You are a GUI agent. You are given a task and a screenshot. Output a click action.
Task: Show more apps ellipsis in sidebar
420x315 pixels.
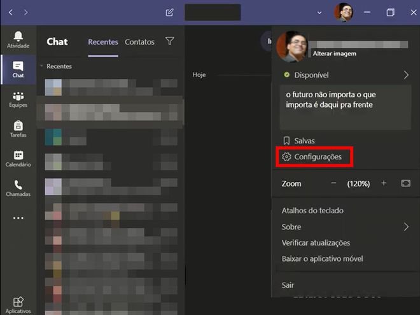point(18,218)
